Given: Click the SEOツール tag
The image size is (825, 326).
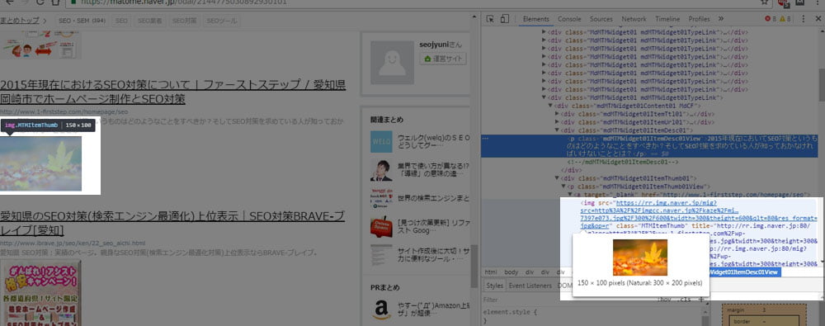Looking at the screenshot, I should coord(221,21).
